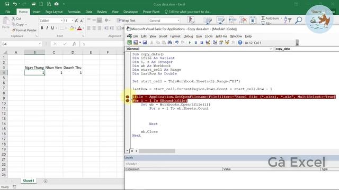Click Format Painter in Excel ribbon
The height and width of the screenshot is (190, 339).
pos(24,30)
